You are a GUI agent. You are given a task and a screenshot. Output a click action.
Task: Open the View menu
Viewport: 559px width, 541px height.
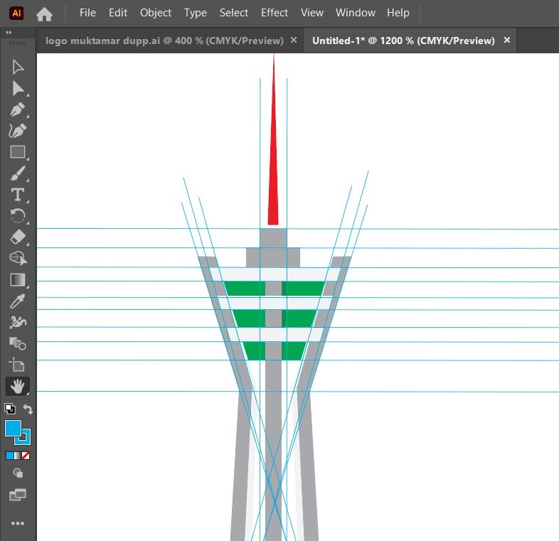tap(312, 13)
